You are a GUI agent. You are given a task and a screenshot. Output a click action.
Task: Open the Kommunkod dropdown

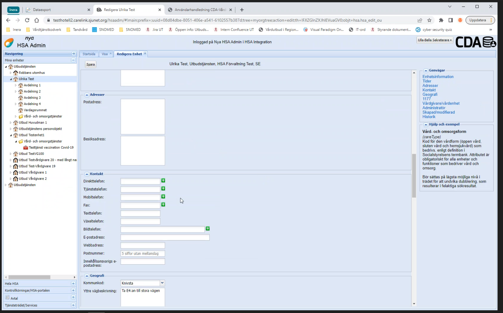point(162,283)
